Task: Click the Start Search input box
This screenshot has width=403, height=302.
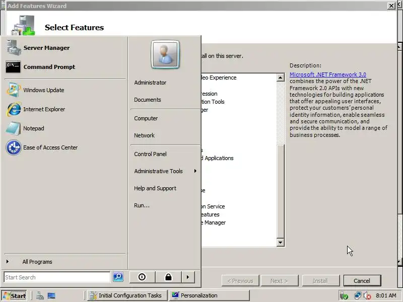Action: [57, 277]
